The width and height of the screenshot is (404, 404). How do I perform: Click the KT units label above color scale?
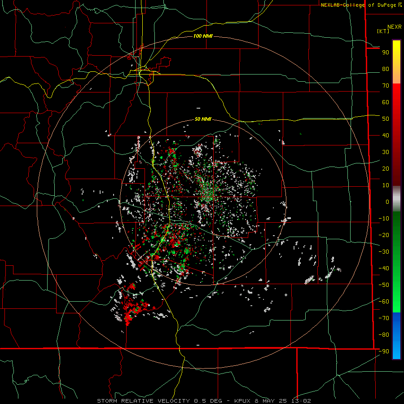[x=383, y=31]
